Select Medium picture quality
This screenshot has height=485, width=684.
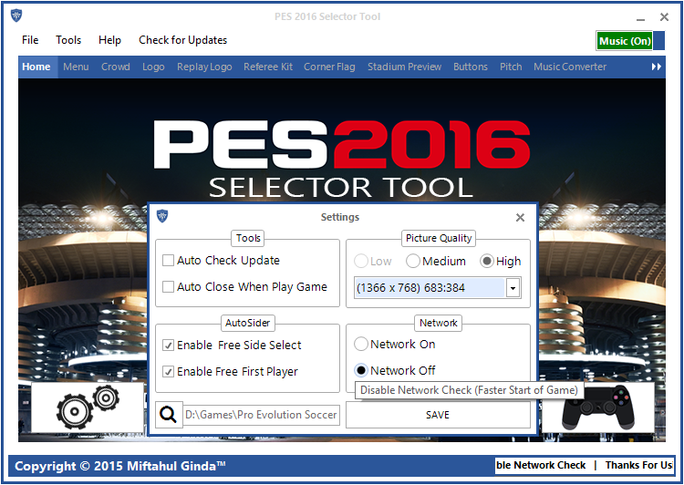tap(413, 262)
